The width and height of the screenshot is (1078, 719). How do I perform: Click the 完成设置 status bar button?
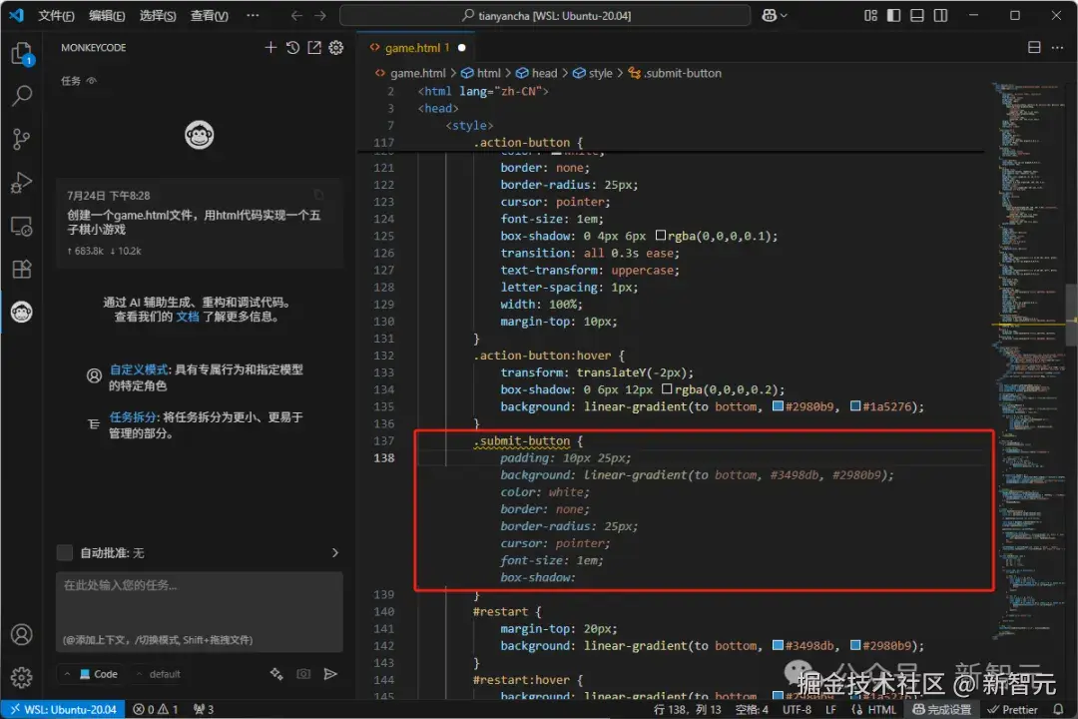coord(942,709)
